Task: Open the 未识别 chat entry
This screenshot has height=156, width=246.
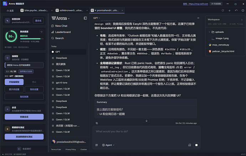Action: tap(68, 126)
